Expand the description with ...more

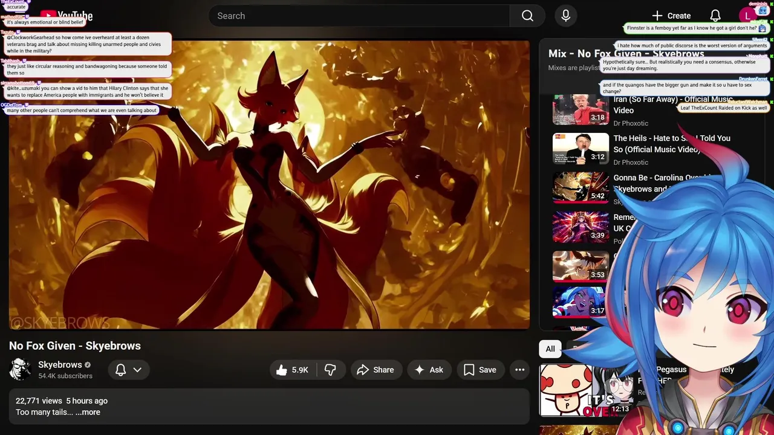(x=88, y=412)
